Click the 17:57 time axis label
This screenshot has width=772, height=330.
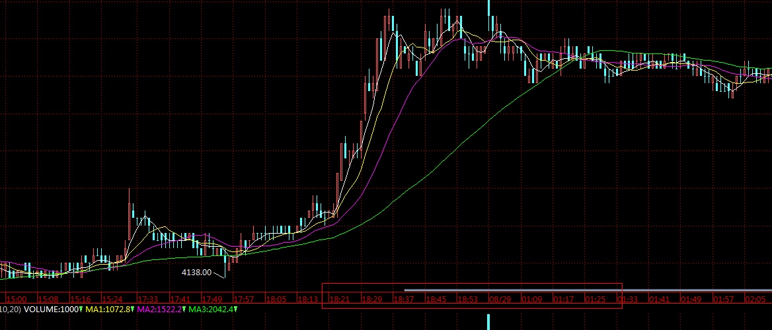[x=245, y=300]
